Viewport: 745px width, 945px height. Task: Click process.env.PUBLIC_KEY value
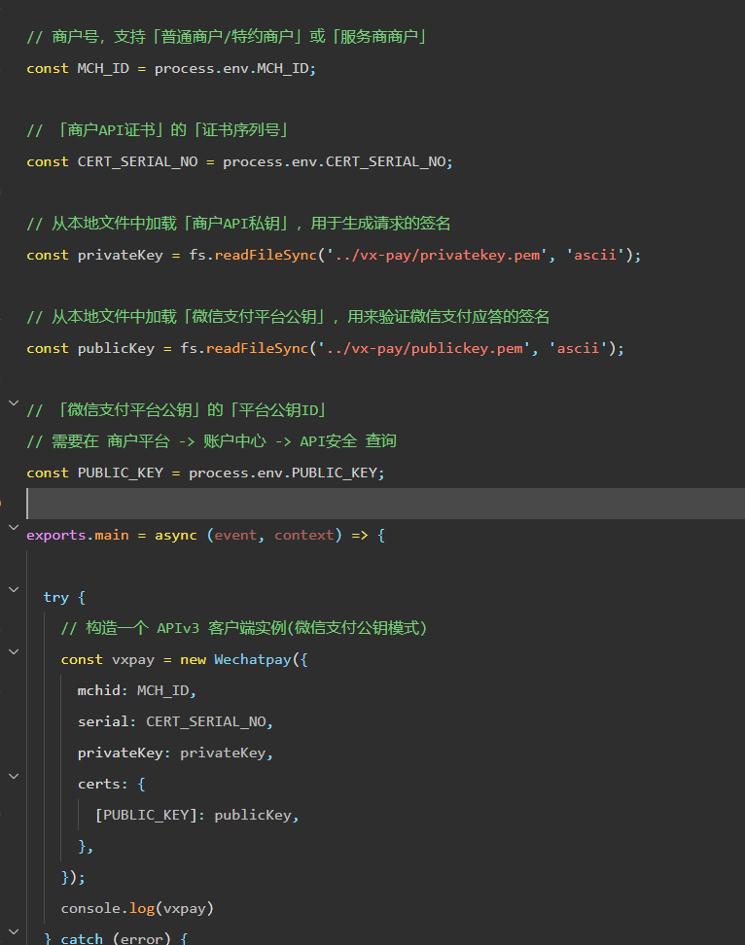click(283, 473)
